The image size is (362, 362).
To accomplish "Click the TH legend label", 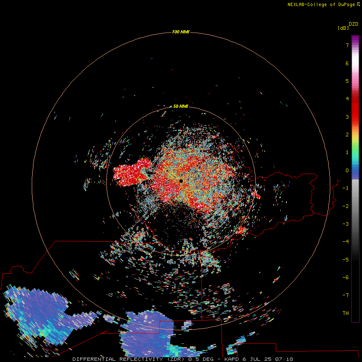I will coord(346,313).
